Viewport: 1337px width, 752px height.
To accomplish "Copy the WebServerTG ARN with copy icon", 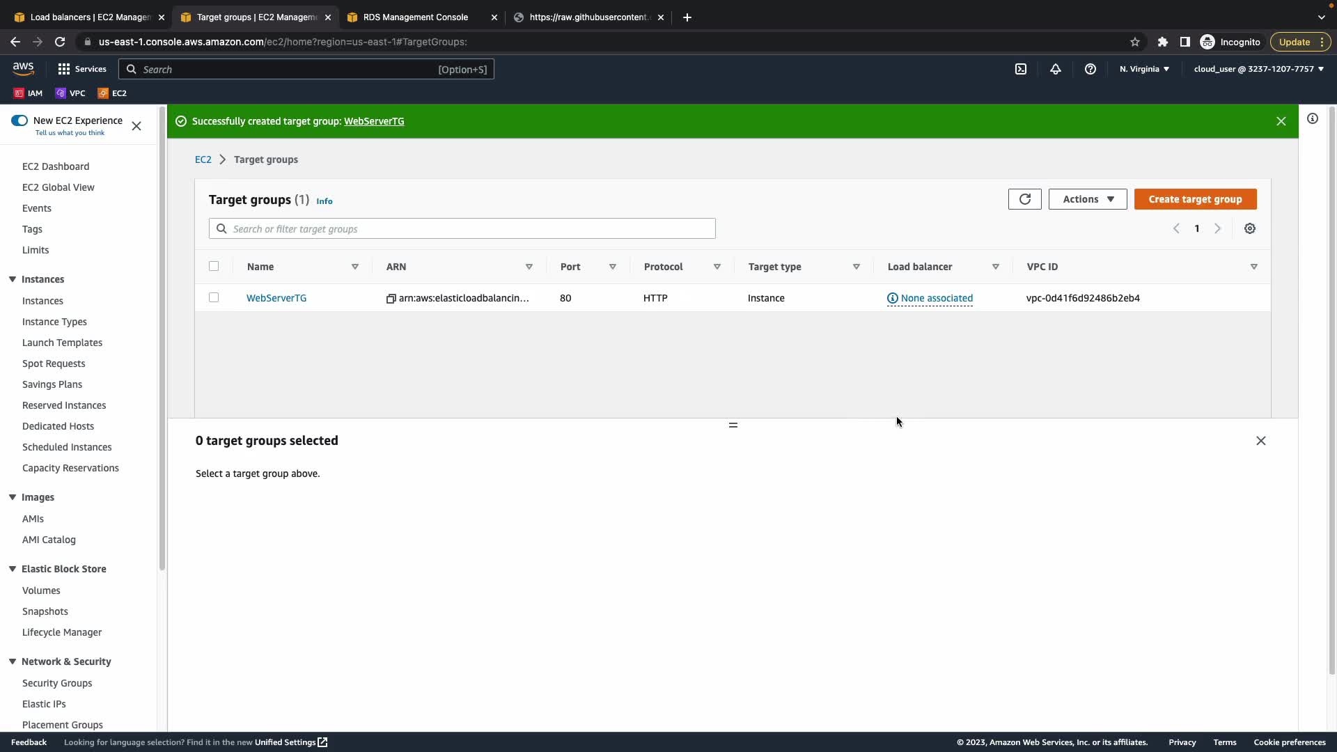I will pos(391,299).
